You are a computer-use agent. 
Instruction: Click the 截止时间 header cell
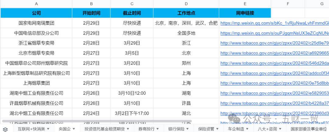tap(132, 13)
